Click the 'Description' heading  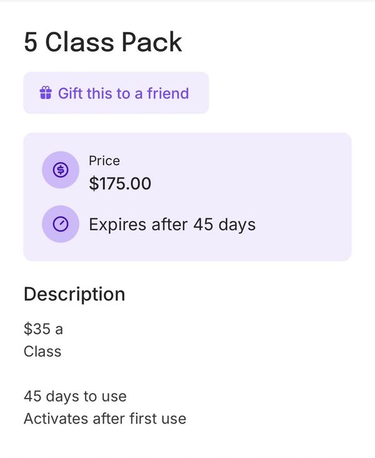pos(74,294)
